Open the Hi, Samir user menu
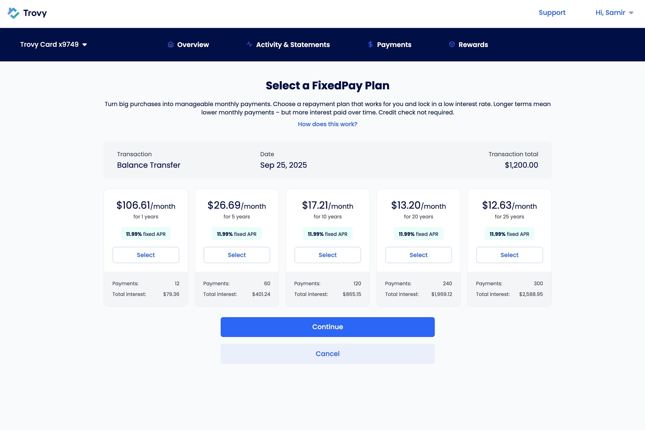This screenshot has width=645, height=430. point(614,13)
